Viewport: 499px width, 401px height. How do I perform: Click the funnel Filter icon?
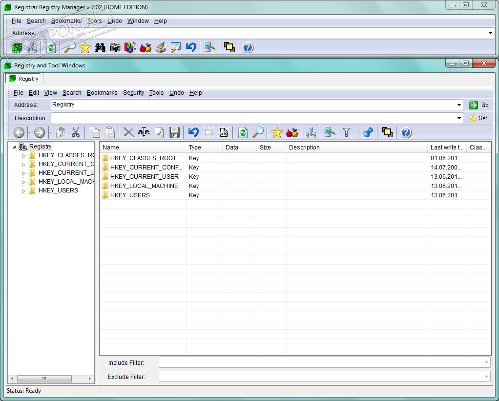(347, 132)
